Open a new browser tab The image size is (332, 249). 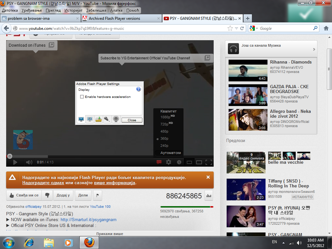coord(247,18)
